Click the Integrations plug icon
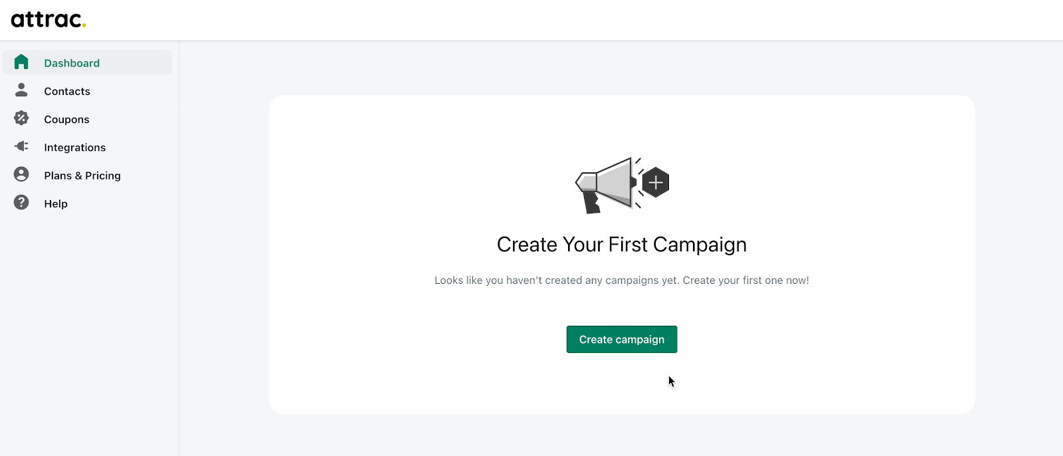Image resolution: width=1063 pixels, height=456 pixels. 21,146
